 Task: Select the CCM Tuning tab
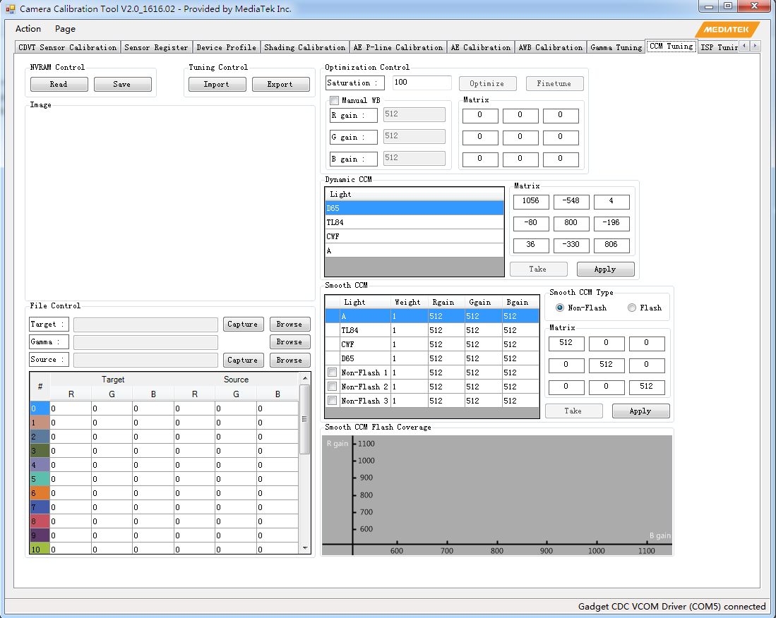[671, 47]
